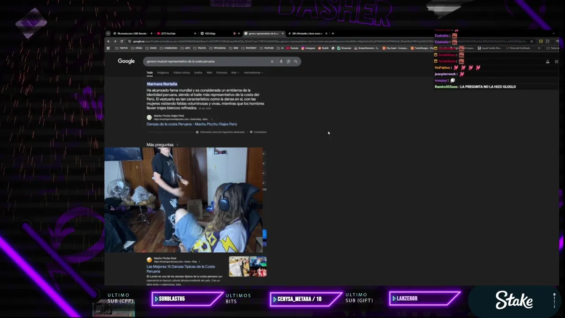
Task: Open the YOUTUBE bookmarks folder
Action: (x=267, y=48)
